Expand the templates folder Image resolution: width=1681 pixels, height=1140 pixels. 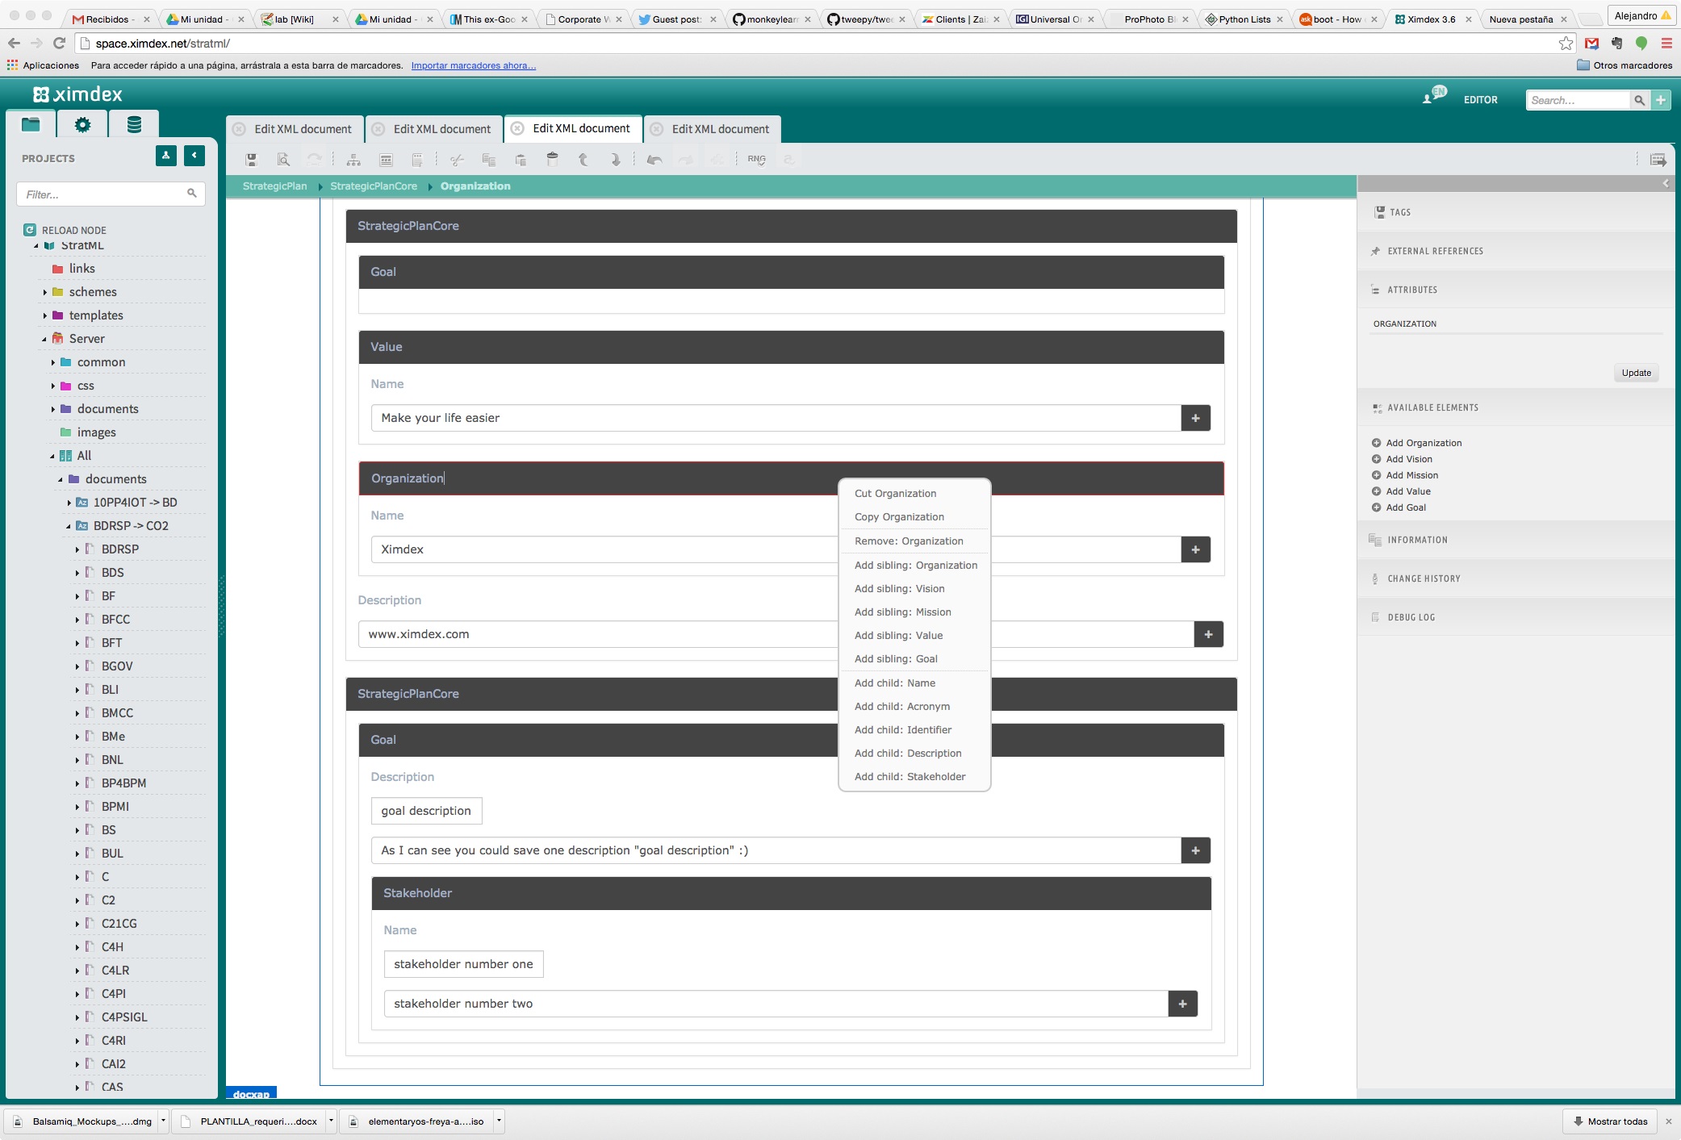coord(45,315)
